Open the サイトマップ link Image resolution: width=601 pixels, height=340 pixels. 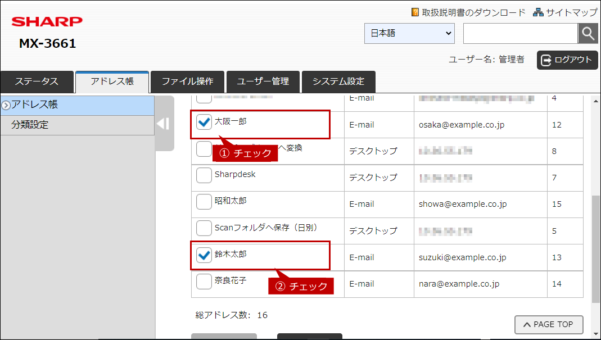point(572,12)
